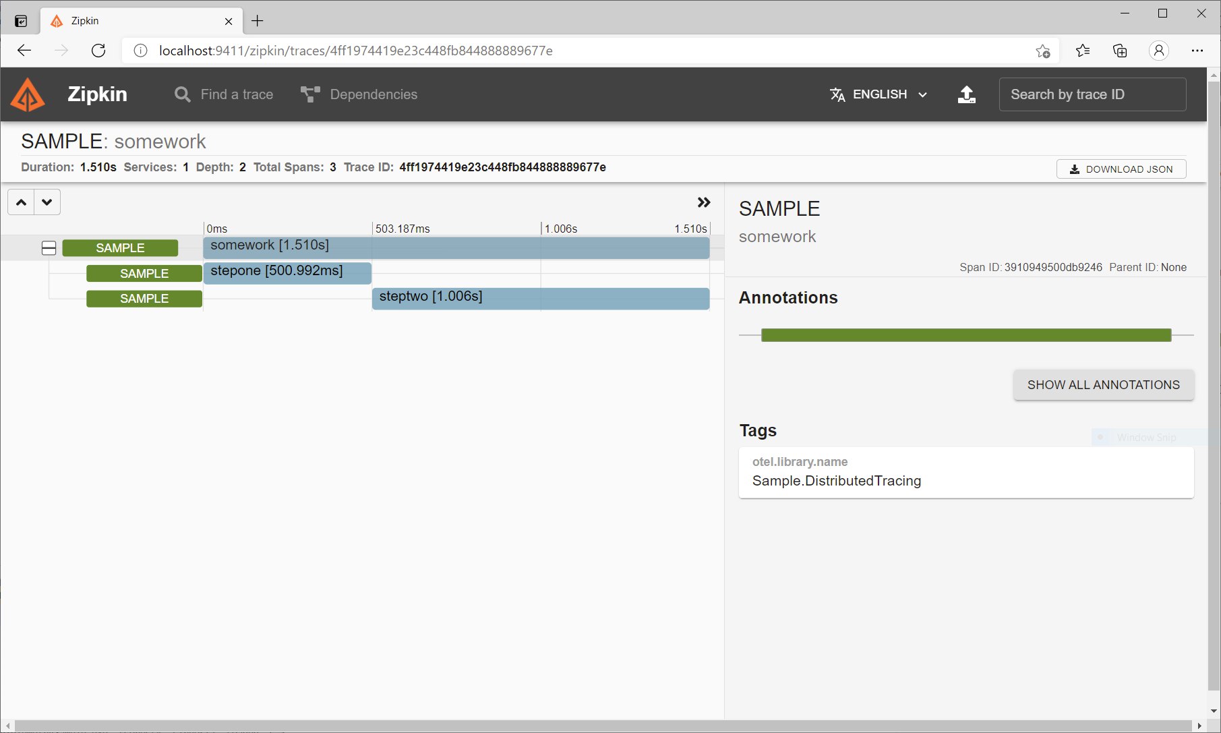
Task: Open the ENGLISH language dropdown
Action: click(878, 94)
